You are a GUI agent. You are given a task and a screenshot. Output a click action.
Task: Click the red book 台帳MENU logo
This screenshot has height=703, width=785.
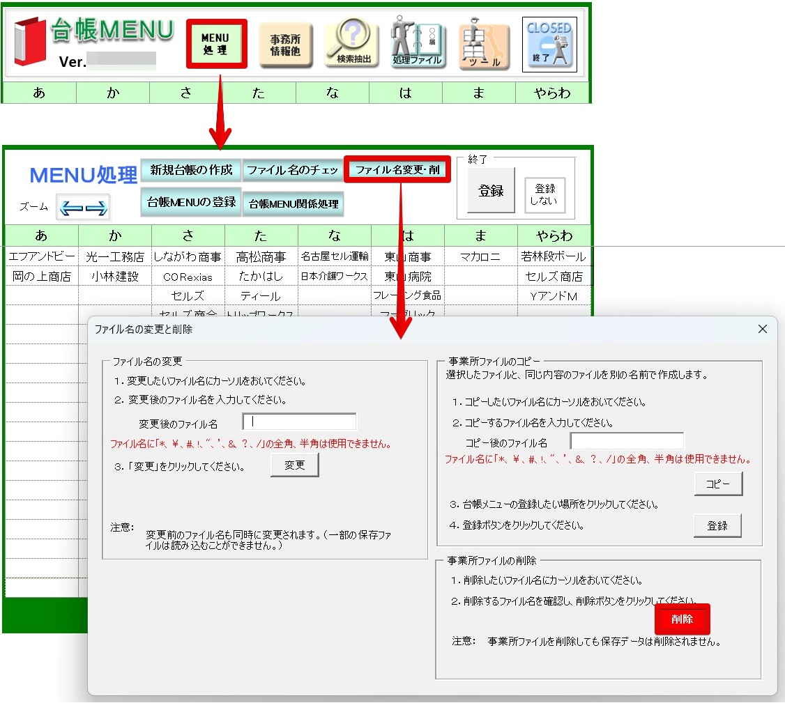click(29, 41)
